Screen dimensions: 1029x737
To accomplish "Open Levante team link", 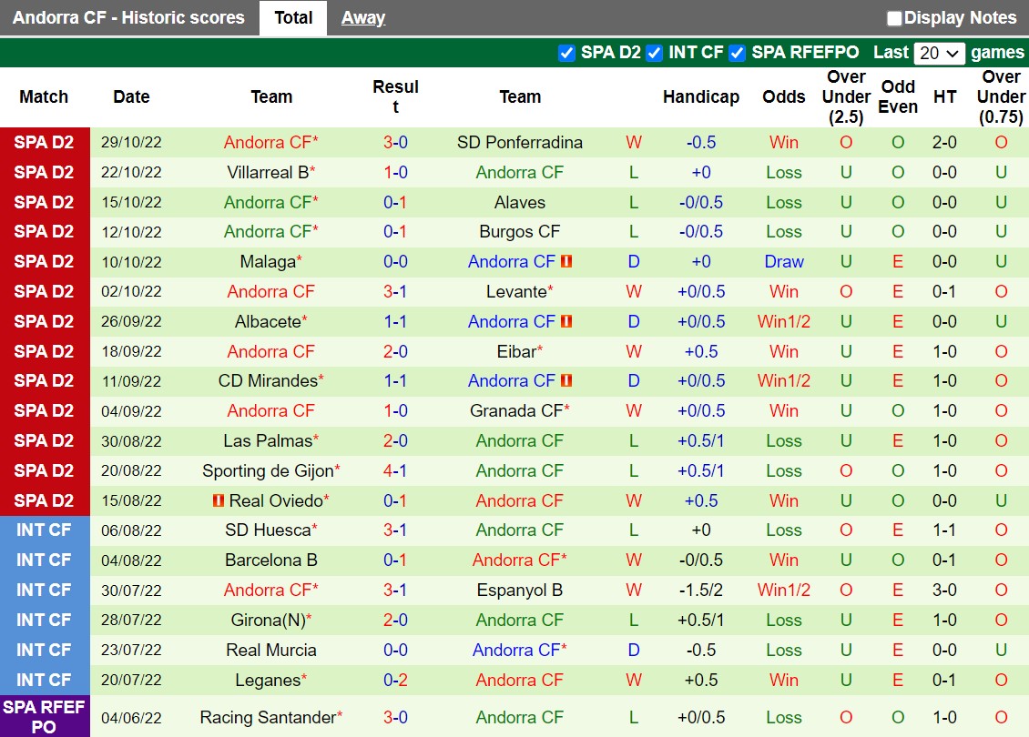I will 516,291.
